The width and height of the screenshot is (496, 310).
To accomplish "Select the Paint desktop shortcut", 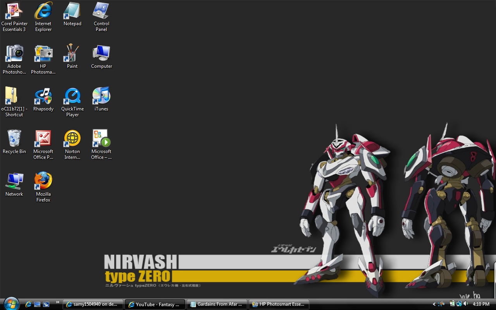I will 72,57.
